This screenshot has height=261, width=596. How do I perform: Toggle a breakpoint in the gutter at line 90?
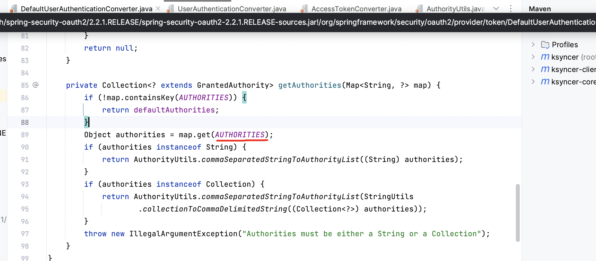[x=45, y=147]
